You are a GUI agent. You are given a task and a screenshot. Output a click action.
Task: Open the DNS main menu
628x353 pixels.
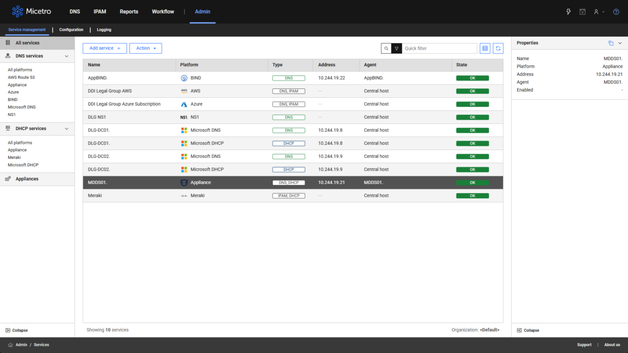click(75, 12)
